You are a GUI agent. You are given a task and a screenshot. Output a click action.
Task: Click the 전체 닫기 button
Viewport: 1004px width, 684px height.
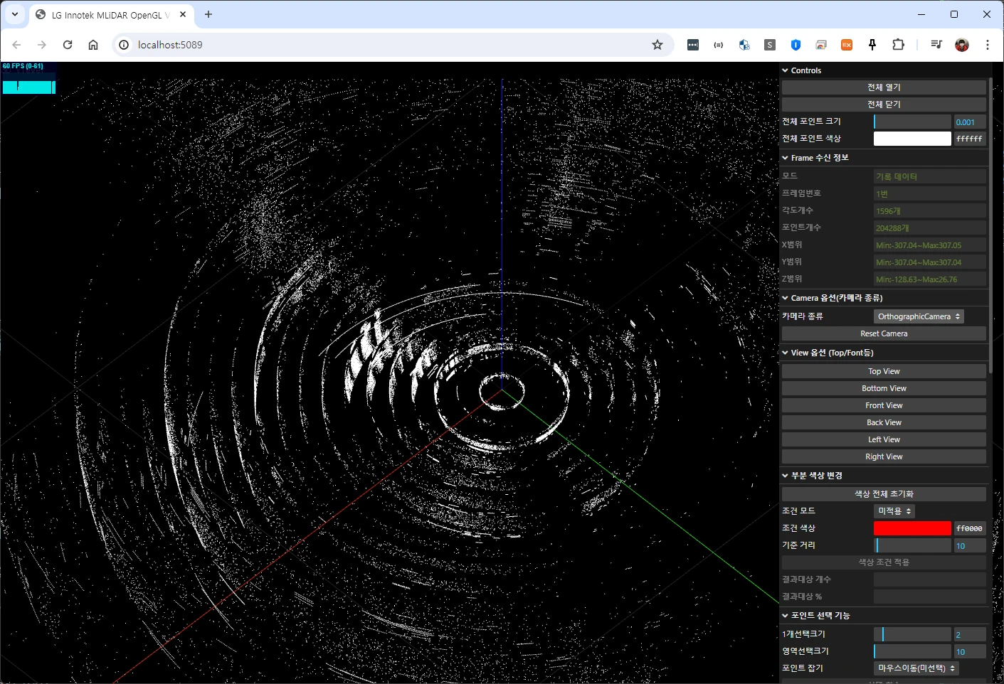pos(884,105)
